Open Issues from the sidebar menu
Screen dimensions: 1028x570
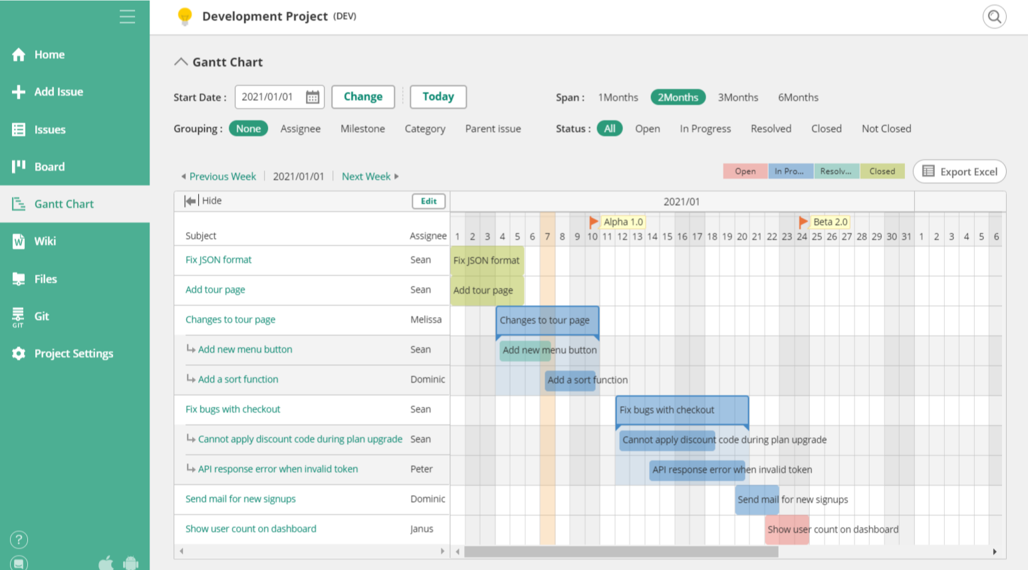pos(18,130)
